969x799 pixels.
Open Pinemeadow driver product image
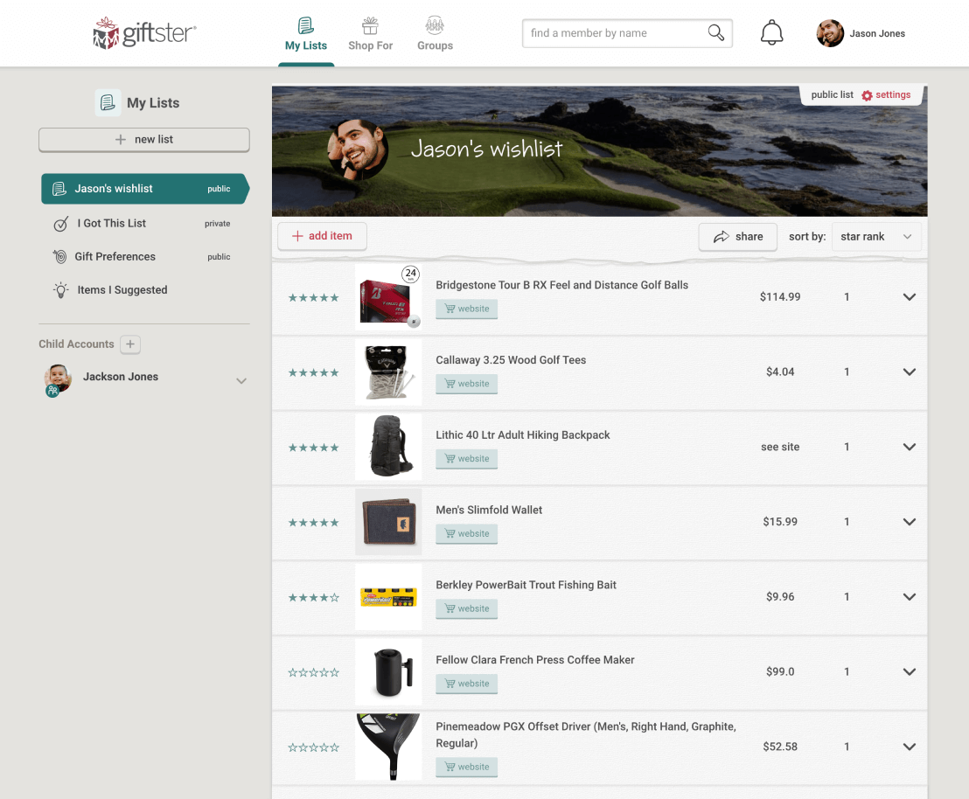pyautogui.click(x=388, y=747)
